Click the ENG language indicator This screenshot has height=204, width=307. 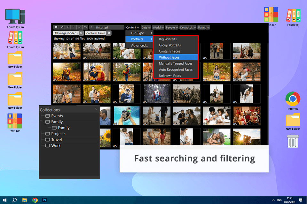coord(279,200)
